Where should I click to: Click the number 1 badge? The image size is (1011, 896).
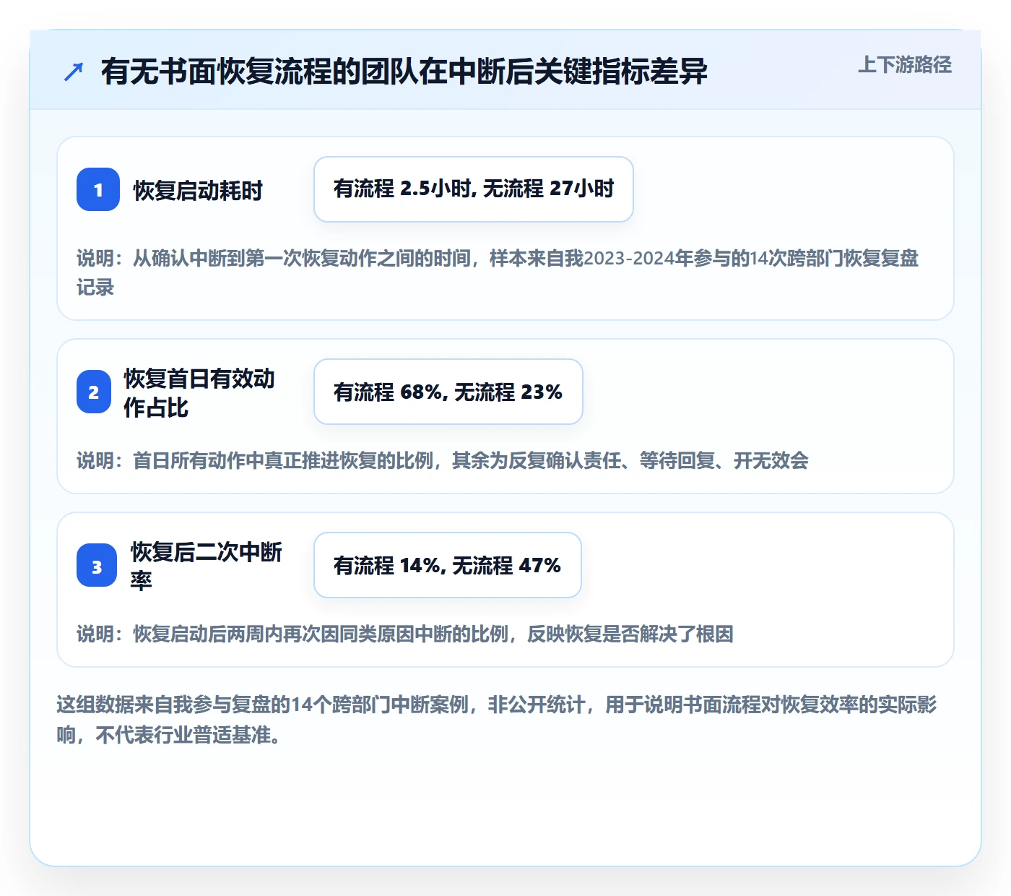[x=98, y=189]
